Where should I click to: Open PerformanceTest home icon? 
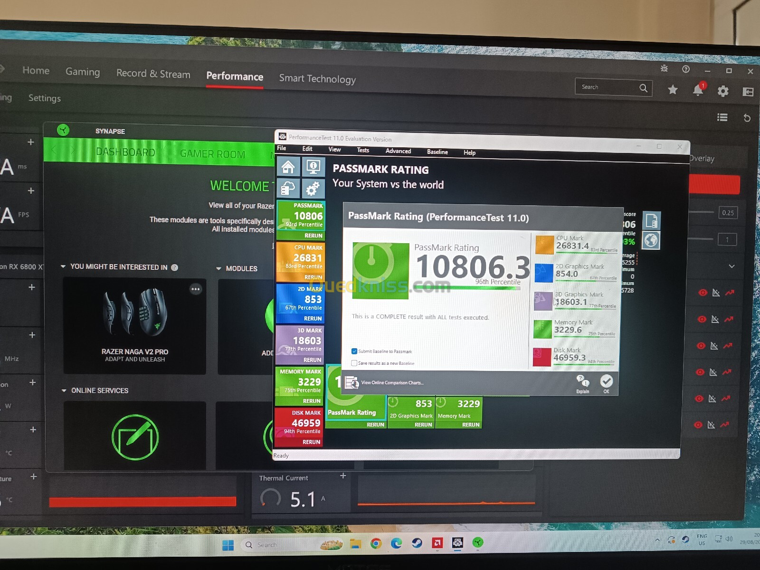[x=288, y=167]
